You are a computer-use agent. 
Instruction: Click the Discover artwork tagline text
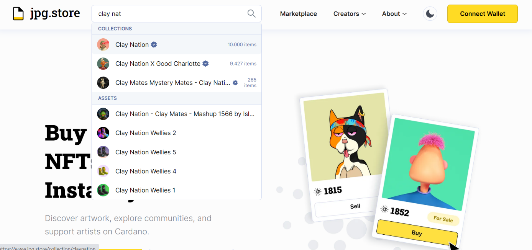tap(128, 225)
